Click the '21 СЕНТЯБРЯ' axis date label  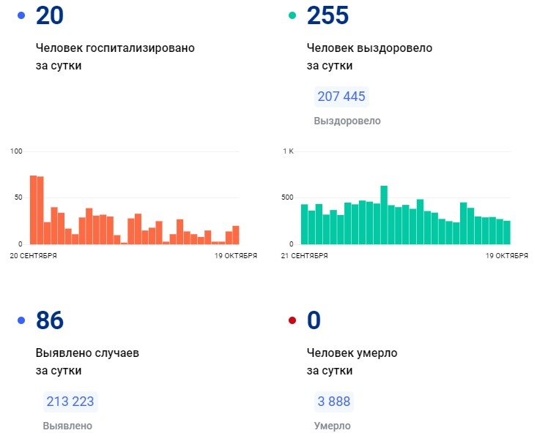305,256
